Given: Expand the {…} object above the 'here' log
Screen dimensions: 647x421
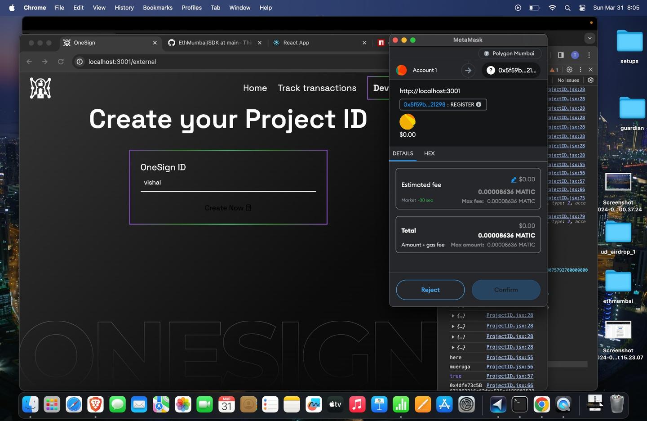Looking at the screenshot, I should pyautogui.click(x=453, y=347).
